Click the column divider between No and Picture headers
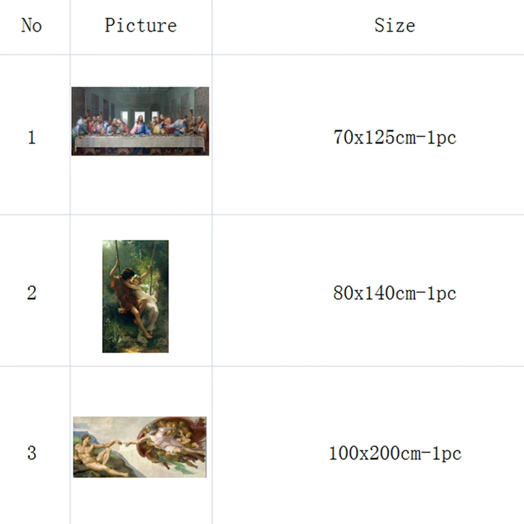Image resolution: width=524 pixels, height=524 pixels. pyautogui.click(x=70, y=25)
